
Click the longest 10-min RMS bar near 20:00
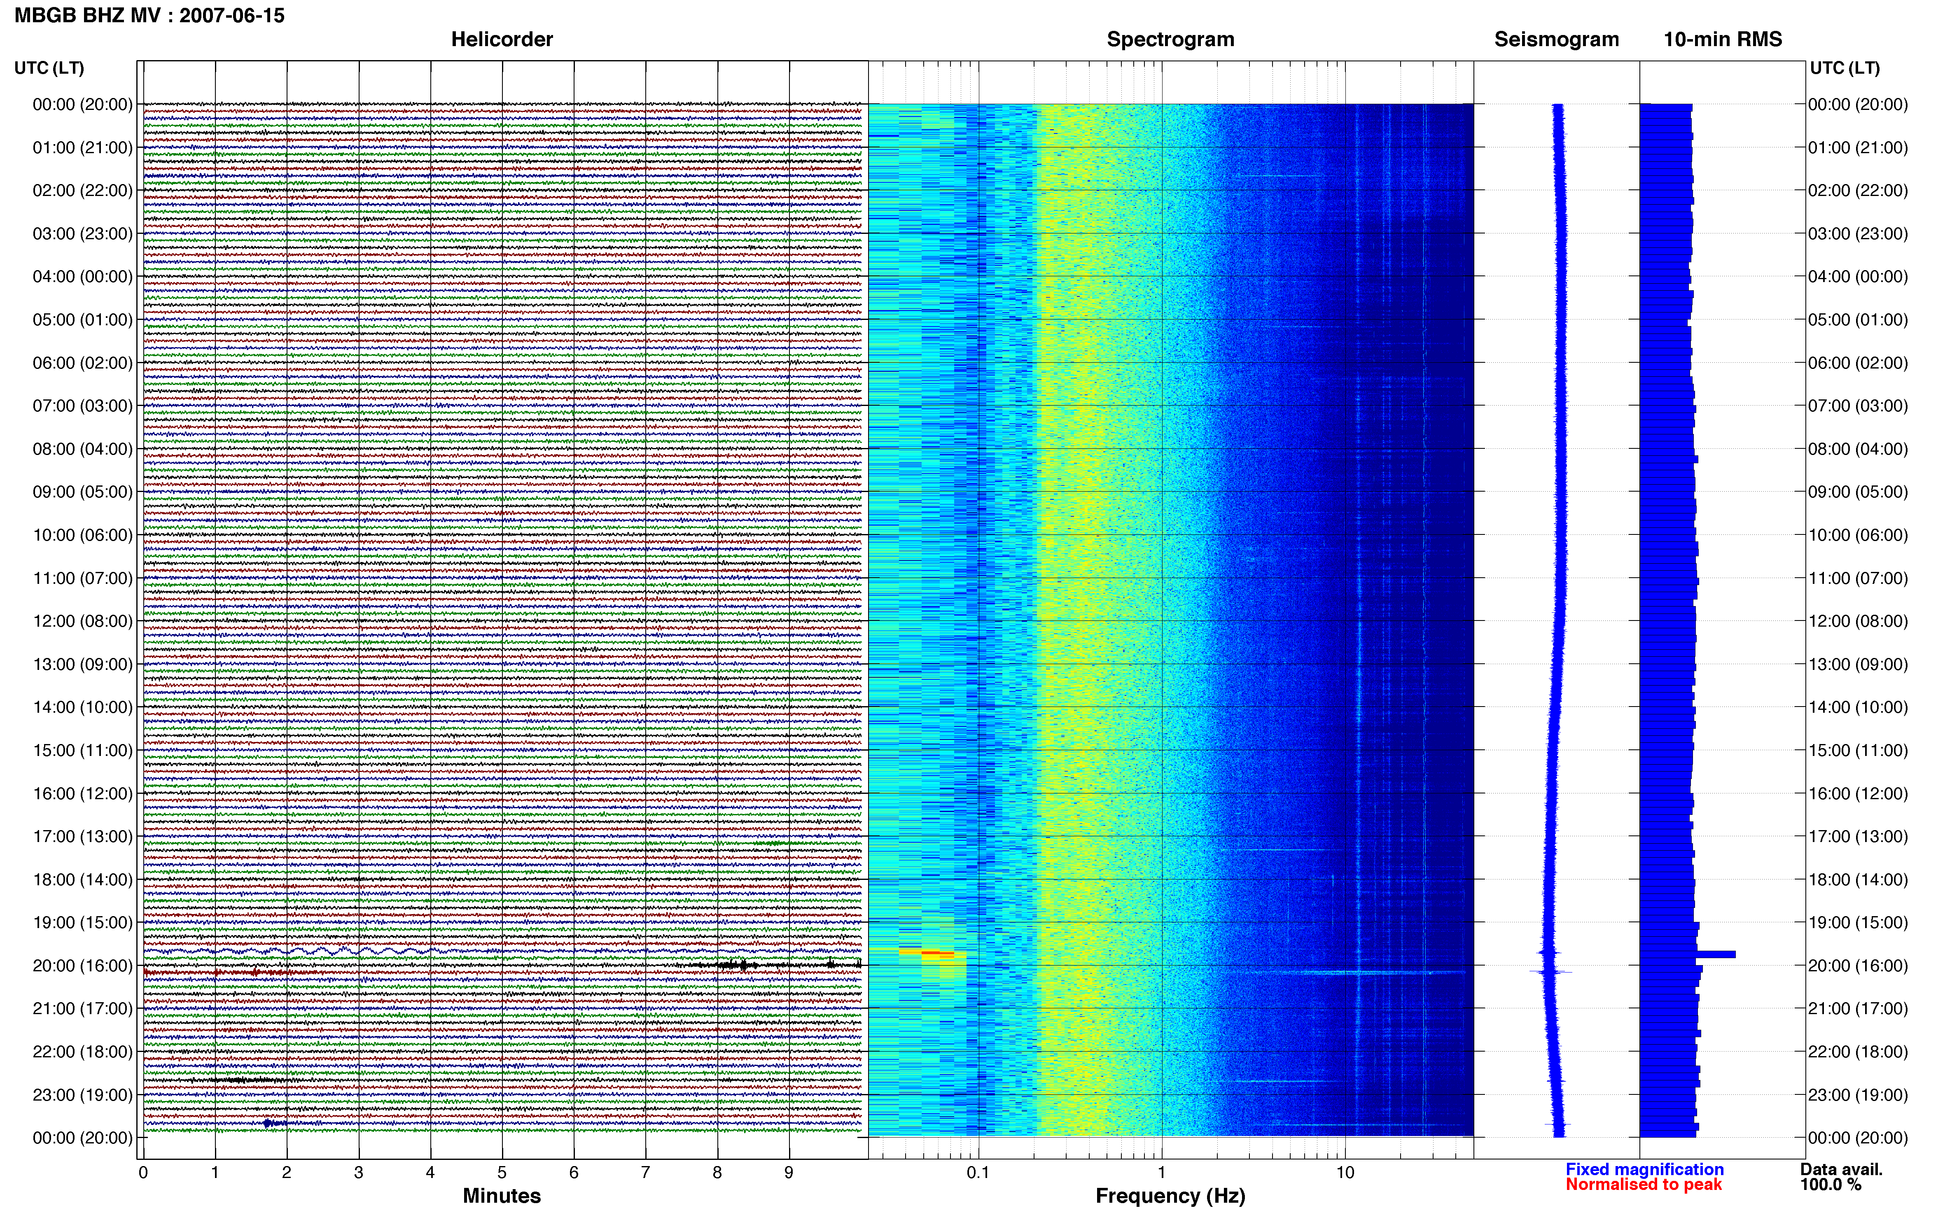point(1687,954)
